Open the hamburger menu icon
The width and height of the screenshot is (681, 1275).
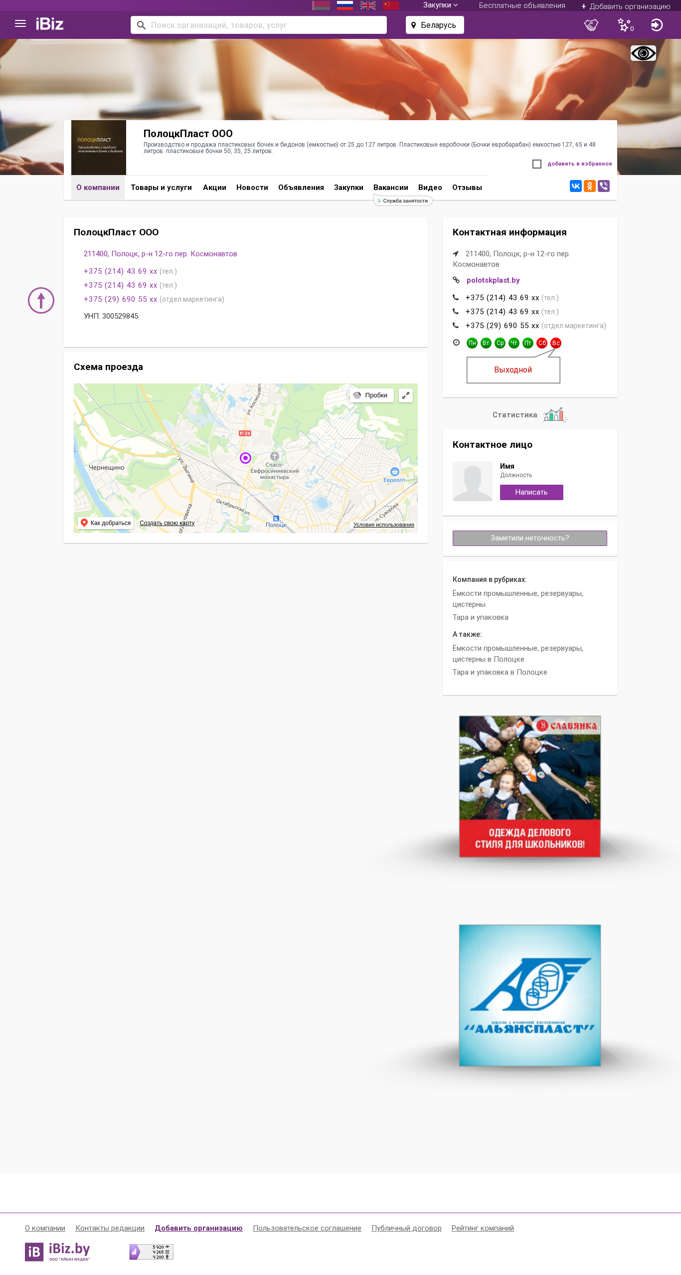click(20, 24)
